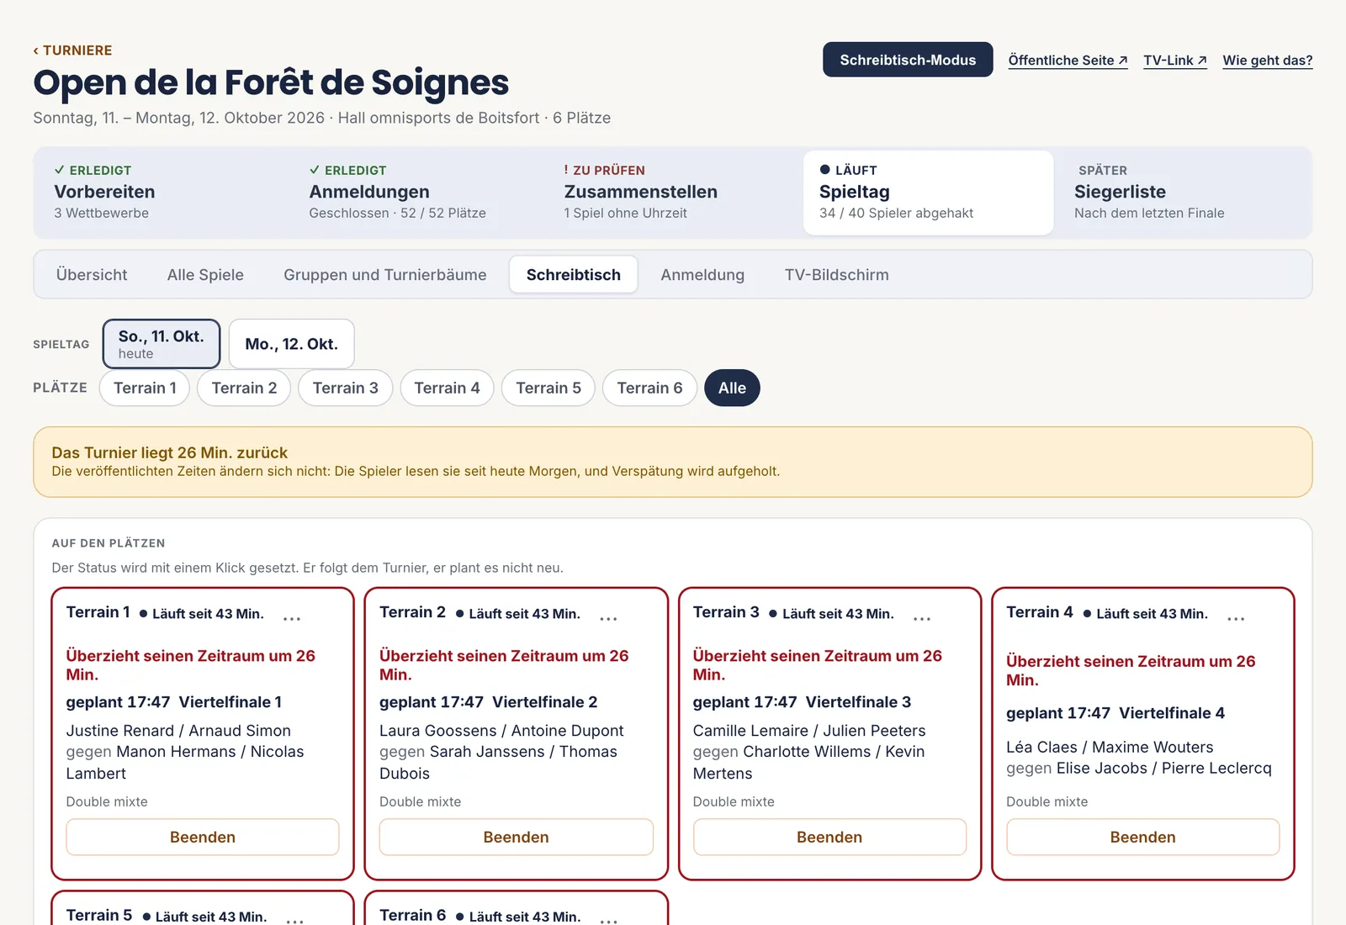The width and height of the screenshot is (1346, 925).
Task: Select match day Mo., 12. Okt.
Action: (291, 344)
